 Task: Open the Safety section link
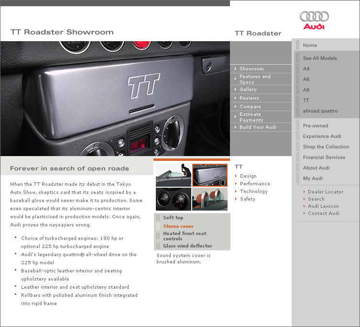click(248, 199)
